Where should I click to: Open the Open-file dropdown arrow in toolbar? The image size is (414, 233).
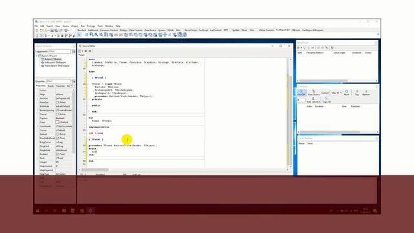tap(49, 30)
